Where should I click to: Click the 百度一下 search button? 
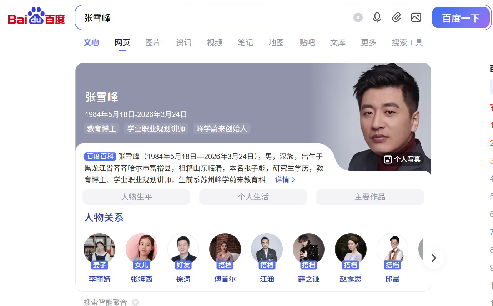[461, 17]
